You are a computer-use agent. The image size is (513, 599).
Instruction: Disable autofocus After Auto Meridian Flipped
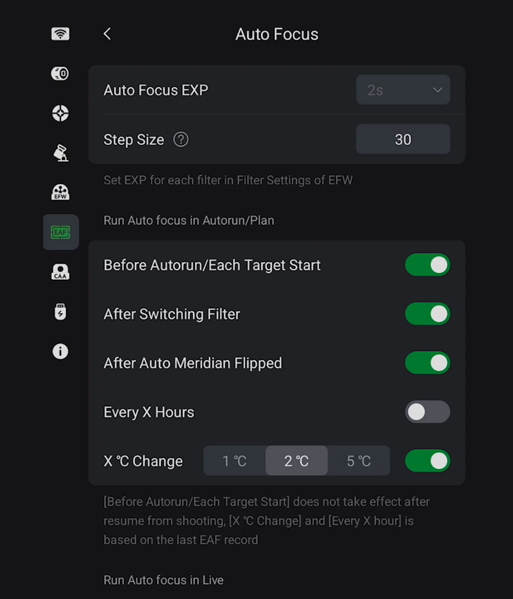pos(427,363)
